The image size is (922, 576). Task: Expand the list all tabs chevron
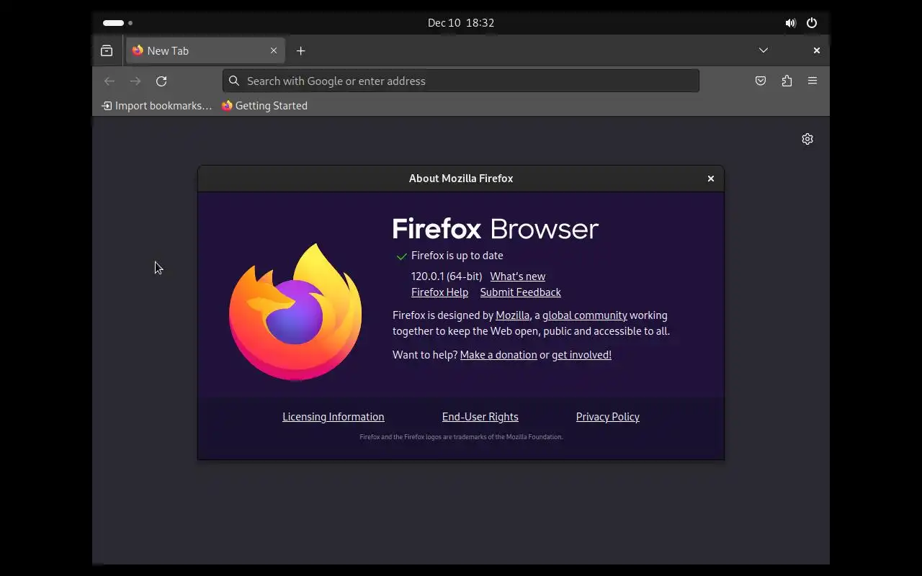(764, 50)
